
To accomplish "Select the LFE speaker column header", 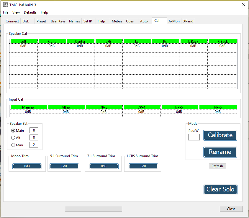I will pyautogui.click(x=109, y=41).
